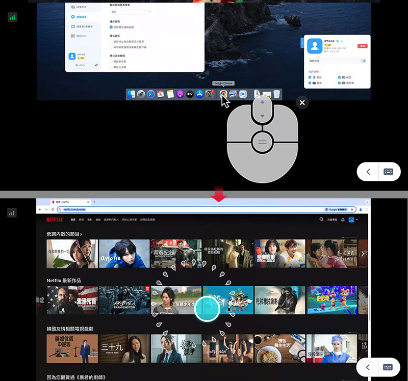Click the red Netflix logo
This screenshot has height=381, width=408.
(x=55, y=220)
